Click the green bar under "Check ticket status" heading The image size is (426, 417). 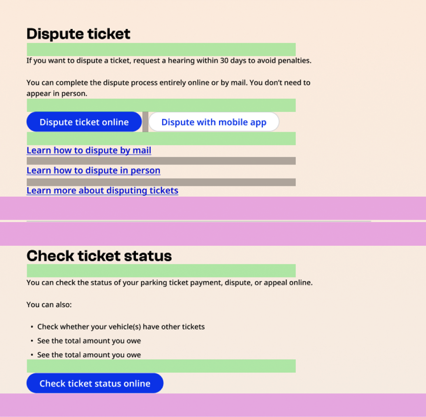click(161, 270)
